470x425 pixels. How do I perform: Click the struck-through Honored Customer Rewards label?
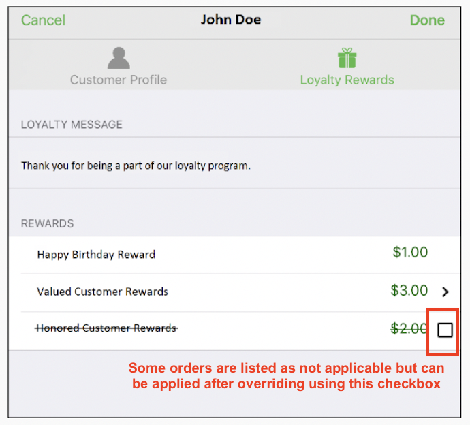pyautogui.click(x=106, y=328)
